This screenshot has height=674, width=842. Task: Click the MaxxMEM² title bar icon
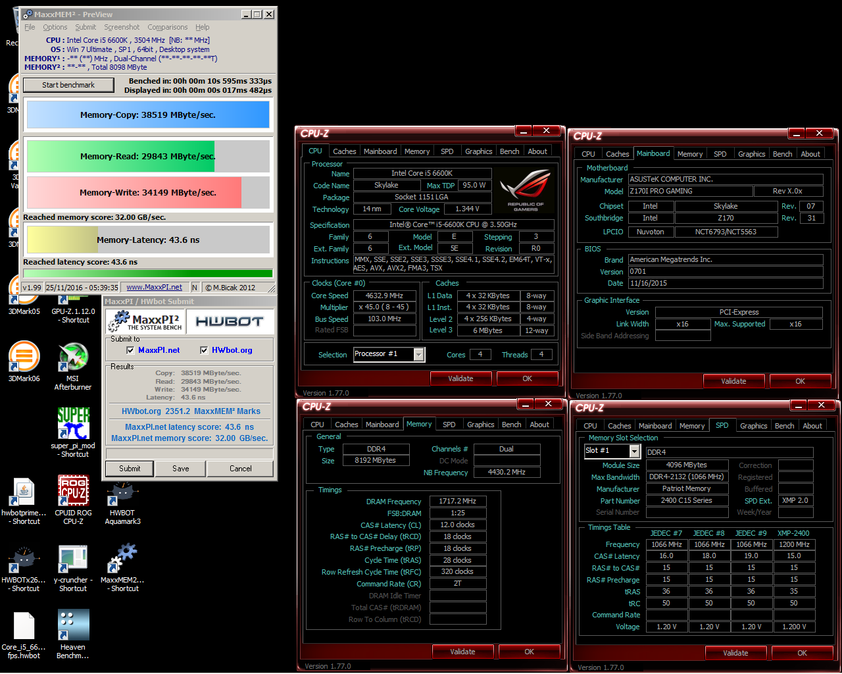tap(27, 14)
